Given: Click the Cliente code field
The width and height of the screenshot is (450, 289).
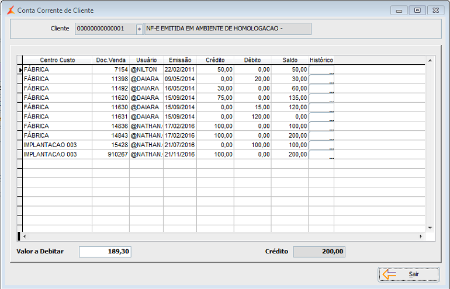Looking at the screenshot, I should pyautogui.click(x=105, y=29).
